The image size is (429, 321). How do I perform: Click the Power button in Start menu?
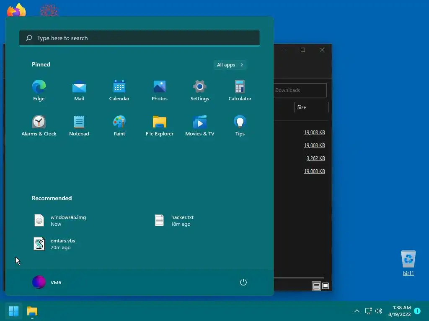[243, 282]
